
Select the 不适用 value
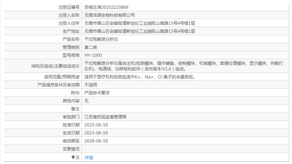[x=91, y=85]
